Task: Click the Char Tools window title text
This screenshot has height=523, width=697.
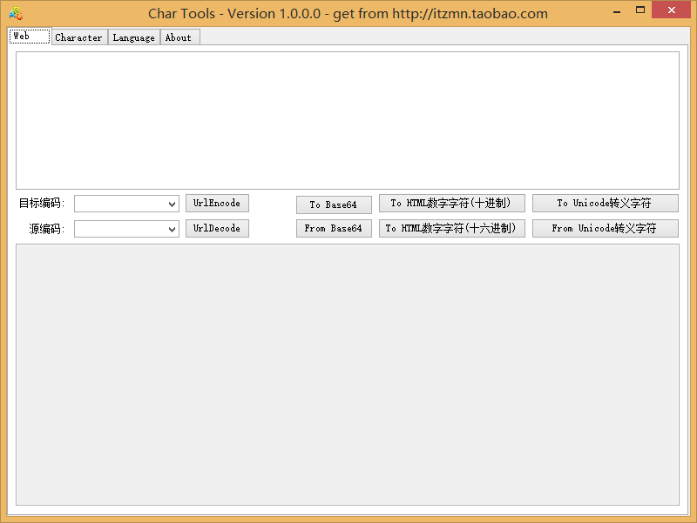Action: pyautogui.click(x=348, y=14)
